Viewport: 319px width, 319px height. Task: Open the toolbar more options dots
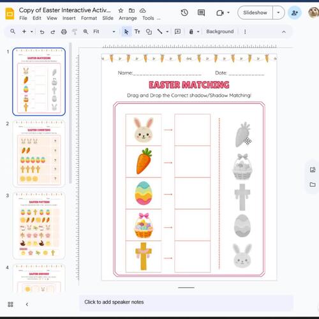[x=245, y=32]
